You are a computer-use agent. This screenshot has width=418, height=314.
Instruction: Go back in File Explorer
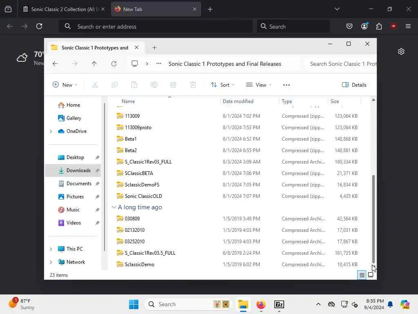(55, 64)
